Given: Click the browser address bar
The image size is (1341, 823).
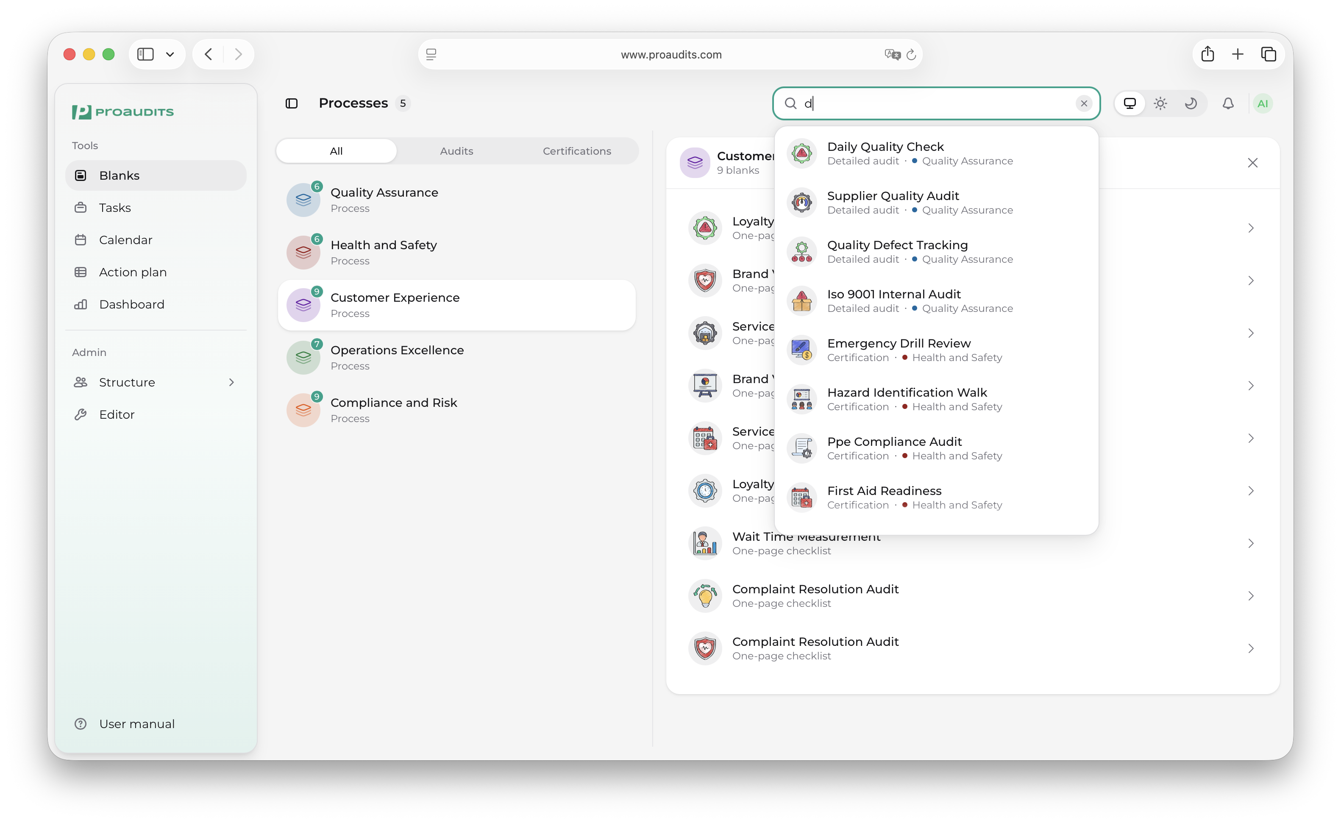Looking at the screenshot, I should [x=670, y=54].
